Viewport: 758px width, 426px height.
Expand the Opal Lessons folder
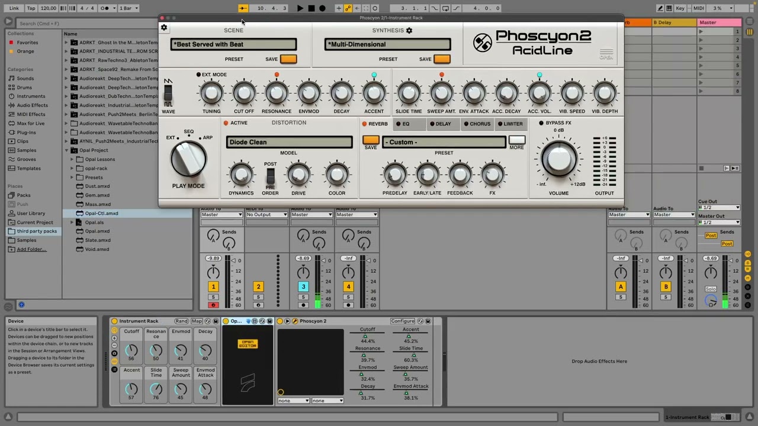tap(72, 159)
